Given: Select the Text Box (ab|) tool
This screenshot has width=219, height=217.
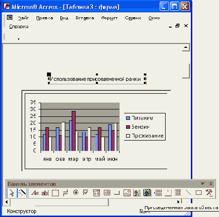Looking at the screenshot, I should (x=45, y=193).
